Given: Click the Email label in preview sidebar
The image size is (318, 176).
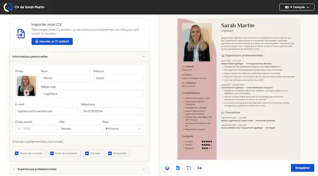Looking at the screenshot, I should click(189, 75).
